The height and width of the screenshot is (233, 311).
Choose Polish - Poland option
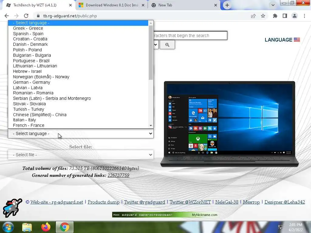[x=78, y=50]
